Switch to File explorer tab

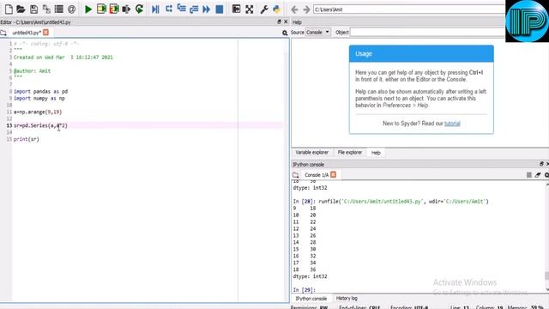pos(350,153)
